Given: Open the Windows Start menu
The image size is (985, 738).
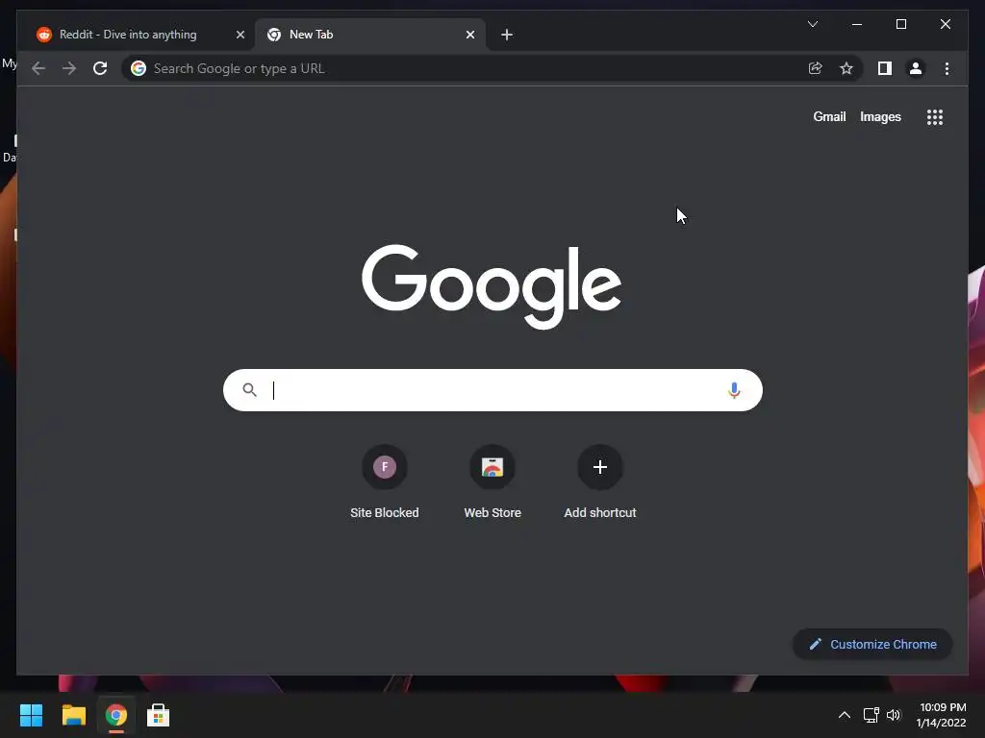Looking at the screenshot, I should (x=32, y=715).
